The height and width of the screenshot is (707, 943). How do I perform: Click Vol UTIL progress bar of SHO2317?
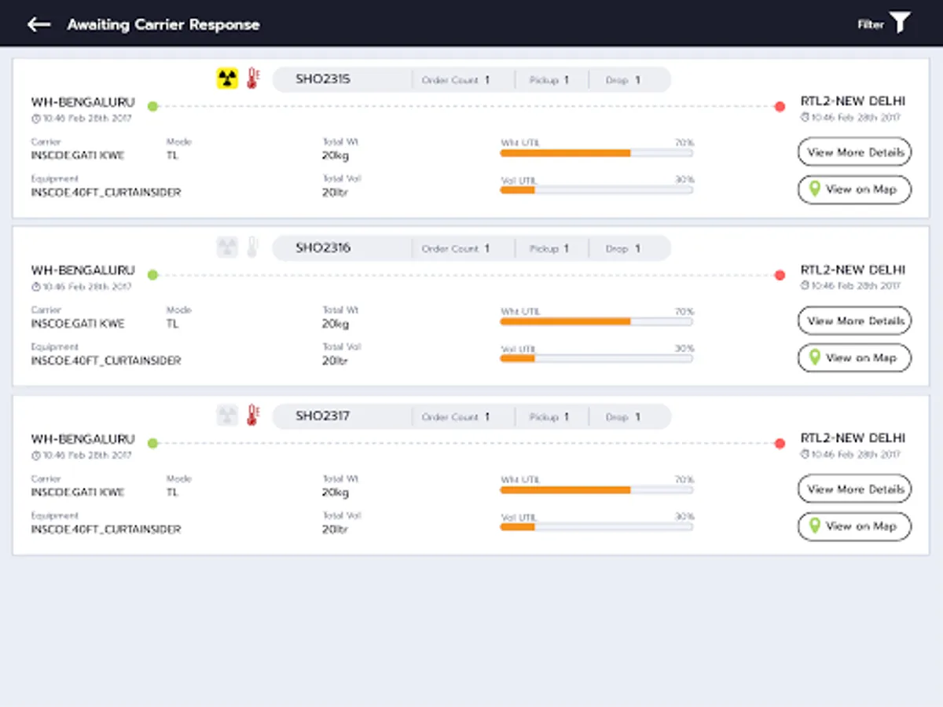[596, 526]
